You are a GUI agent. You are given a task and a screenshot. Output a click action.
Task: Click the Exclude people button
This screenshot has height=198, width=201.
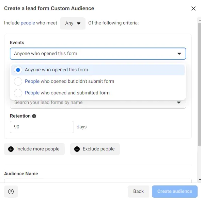(x=95, y=149)
